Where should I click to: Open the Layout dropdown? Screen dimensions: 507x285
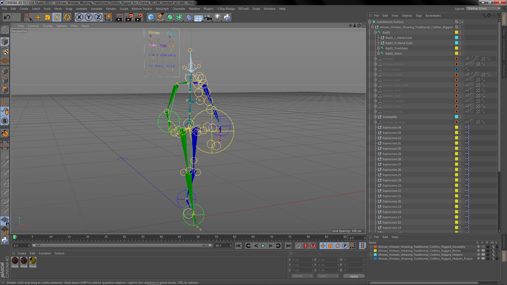(483, 9)
